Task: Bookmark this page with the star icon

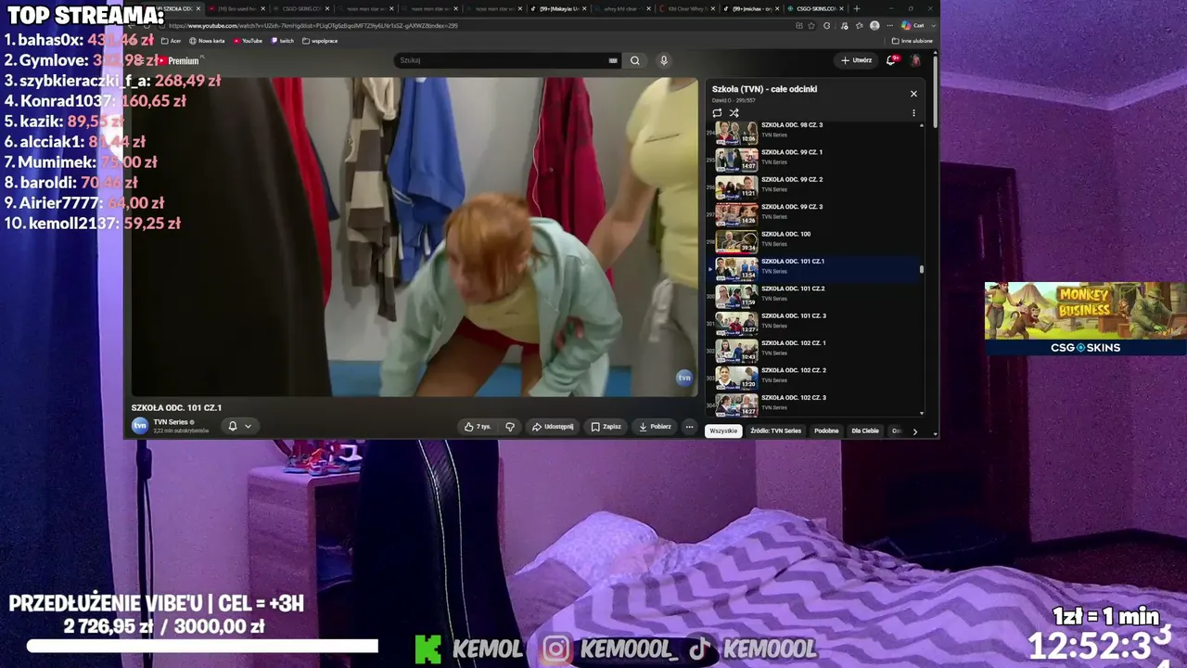Action: point(812,26)
